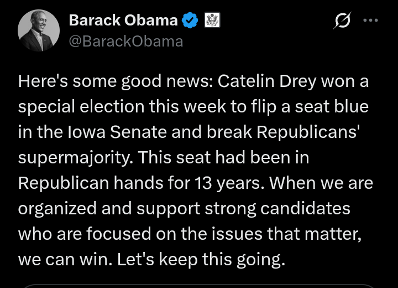398x288 pixels.
Task: Open the three-dot more options menu
Action: [x=370, y=20]
